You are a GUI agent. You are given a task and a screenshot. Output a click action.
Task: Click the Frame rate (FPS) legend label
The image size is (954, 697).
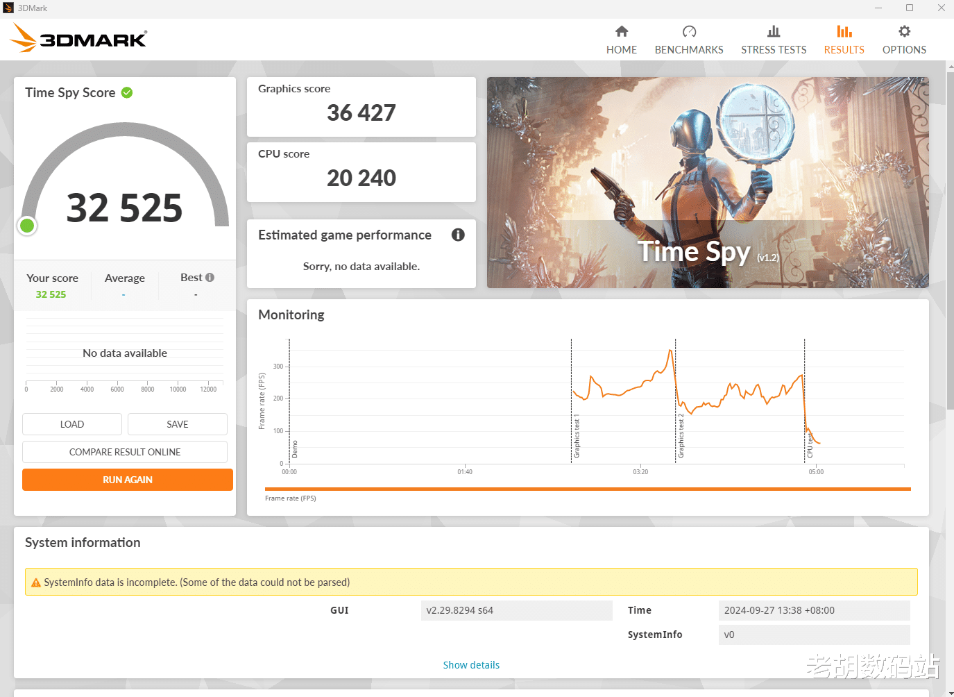point(291,498)
